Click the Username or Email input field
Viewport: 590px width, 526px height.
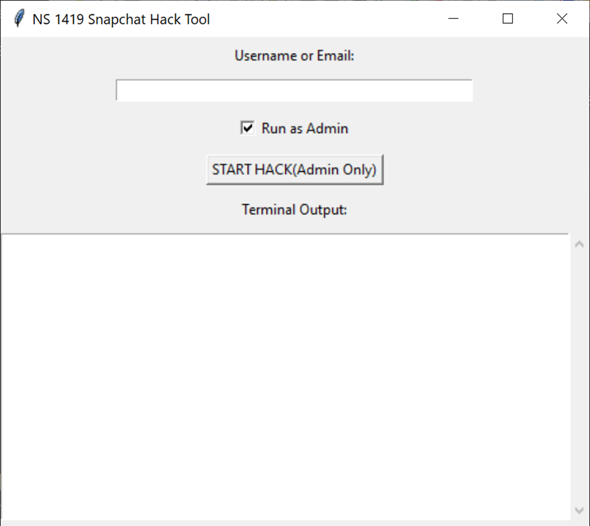(294, 90)
